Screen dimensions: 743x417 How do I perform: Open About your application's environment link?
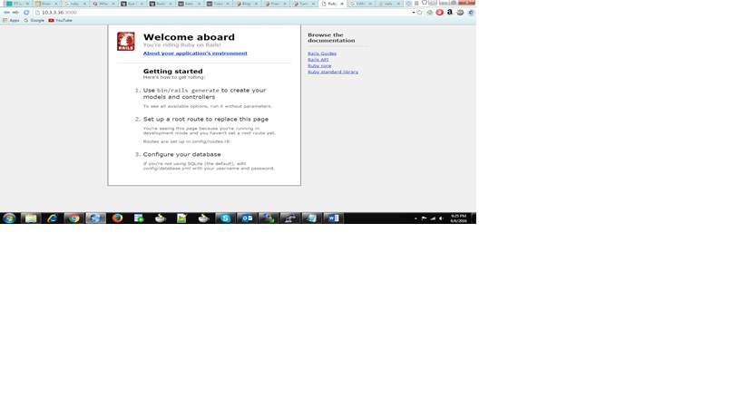[195, 53]
